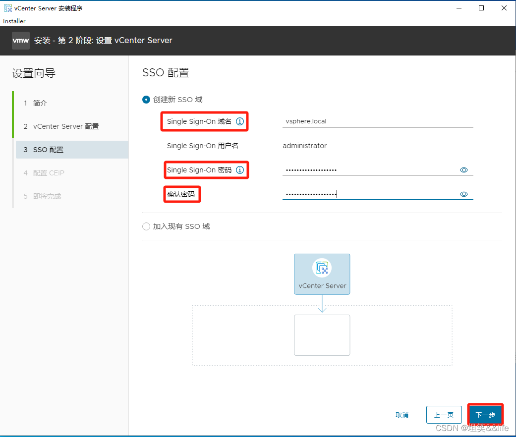Screen dimensions: 516x437
Task: Click the vmw logo in the header
Action: coord(21,41)
